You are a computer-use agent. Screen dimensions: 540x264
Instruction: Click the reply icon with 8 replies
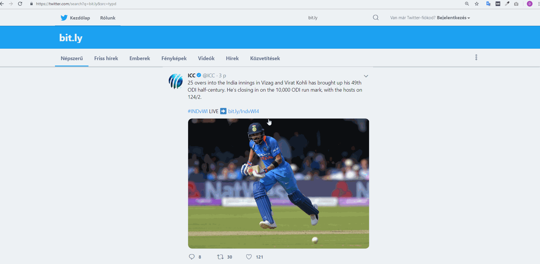click(192, 257)
